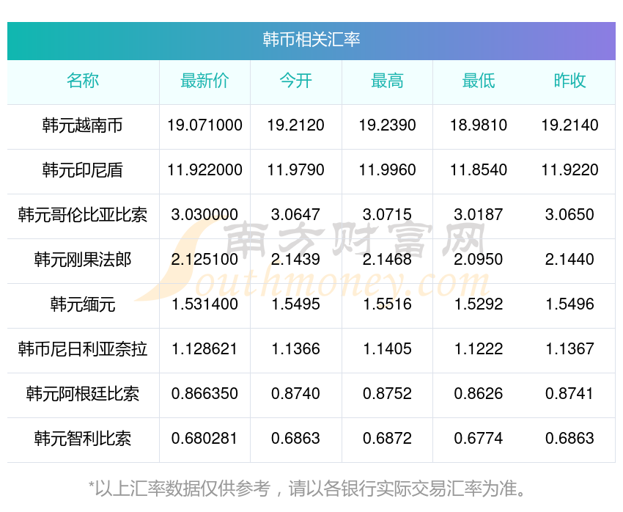This screenshot has width=623, height=512.
Task: Click the 昨收 column header
Action: (569, 81)
